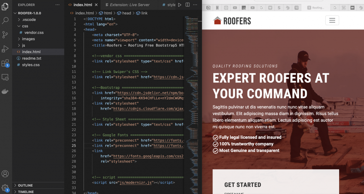Split the editor to the right

click(188, 5)
